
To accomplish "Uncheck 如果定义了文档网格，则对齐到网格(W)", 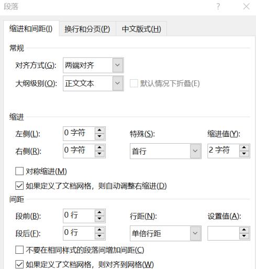I will click(x=19, y=264).
